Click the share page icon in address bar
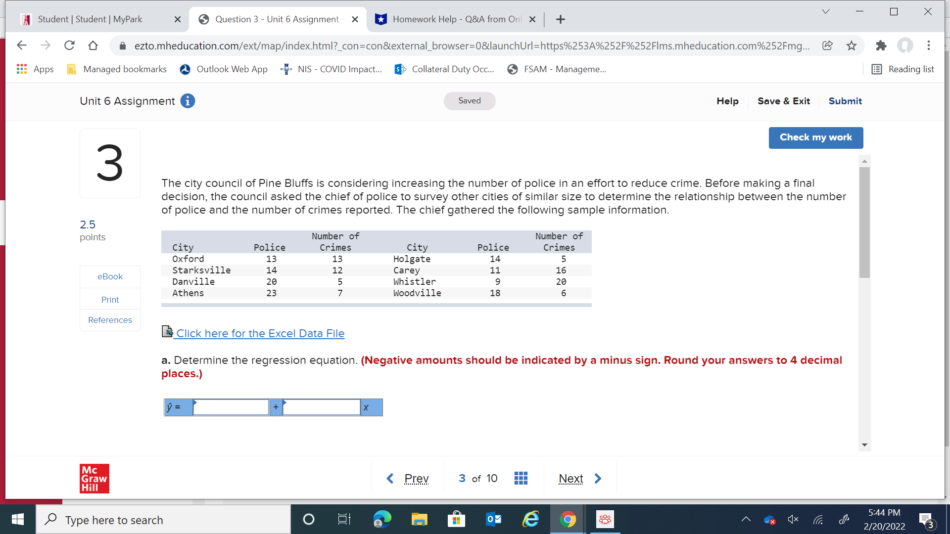Image resolution: width=950 pixels, height=534 pixels. click(x=827, y=45)
